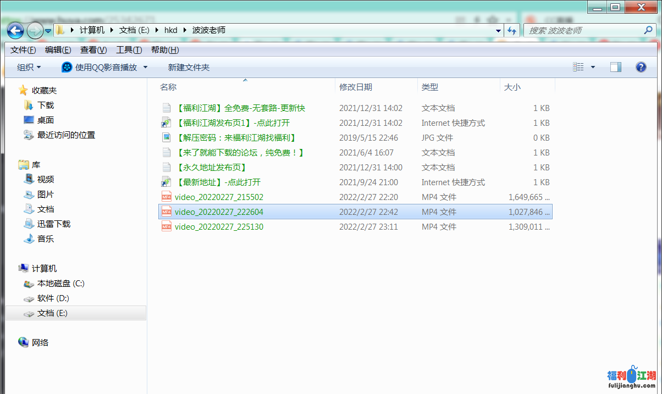Image resolution: width=662 pixels, height=394 pixels.
Task: Open the 工具(T) menu
Action: coord(129,49)
